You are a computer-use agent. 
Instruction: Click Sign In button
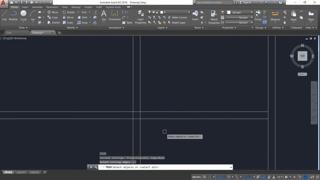click(x=245, y=2)
